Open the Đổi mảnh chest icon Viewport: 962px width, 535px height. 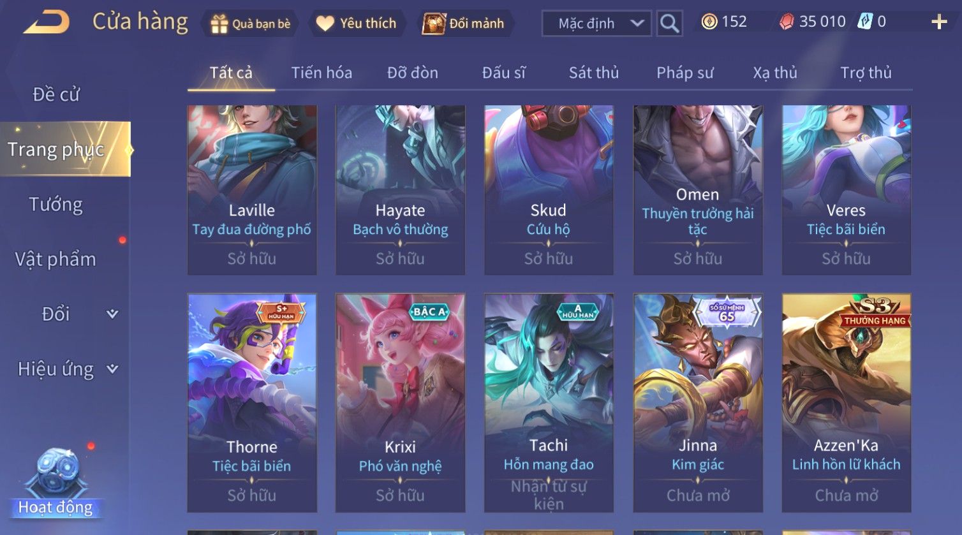[x=434, y=24]
